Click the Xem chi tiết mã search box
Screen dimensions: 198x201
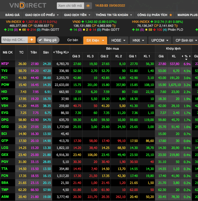70,6
